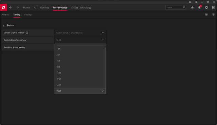
Task: Collapse the System section
Action: point(4,25)
